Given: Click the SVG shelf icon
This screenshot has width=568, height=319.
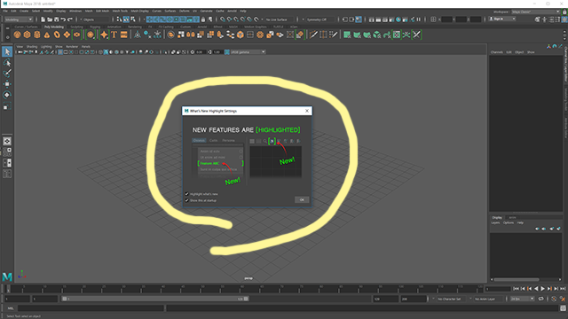Looking at the screenshot, I should (x=124, y=35).
